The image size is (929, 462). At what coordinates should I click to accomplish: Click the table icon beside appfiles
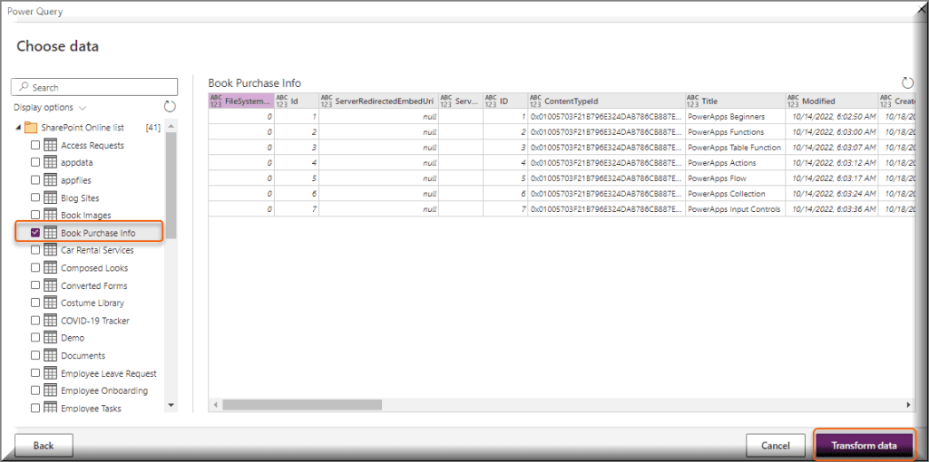[x=51, y=180]
